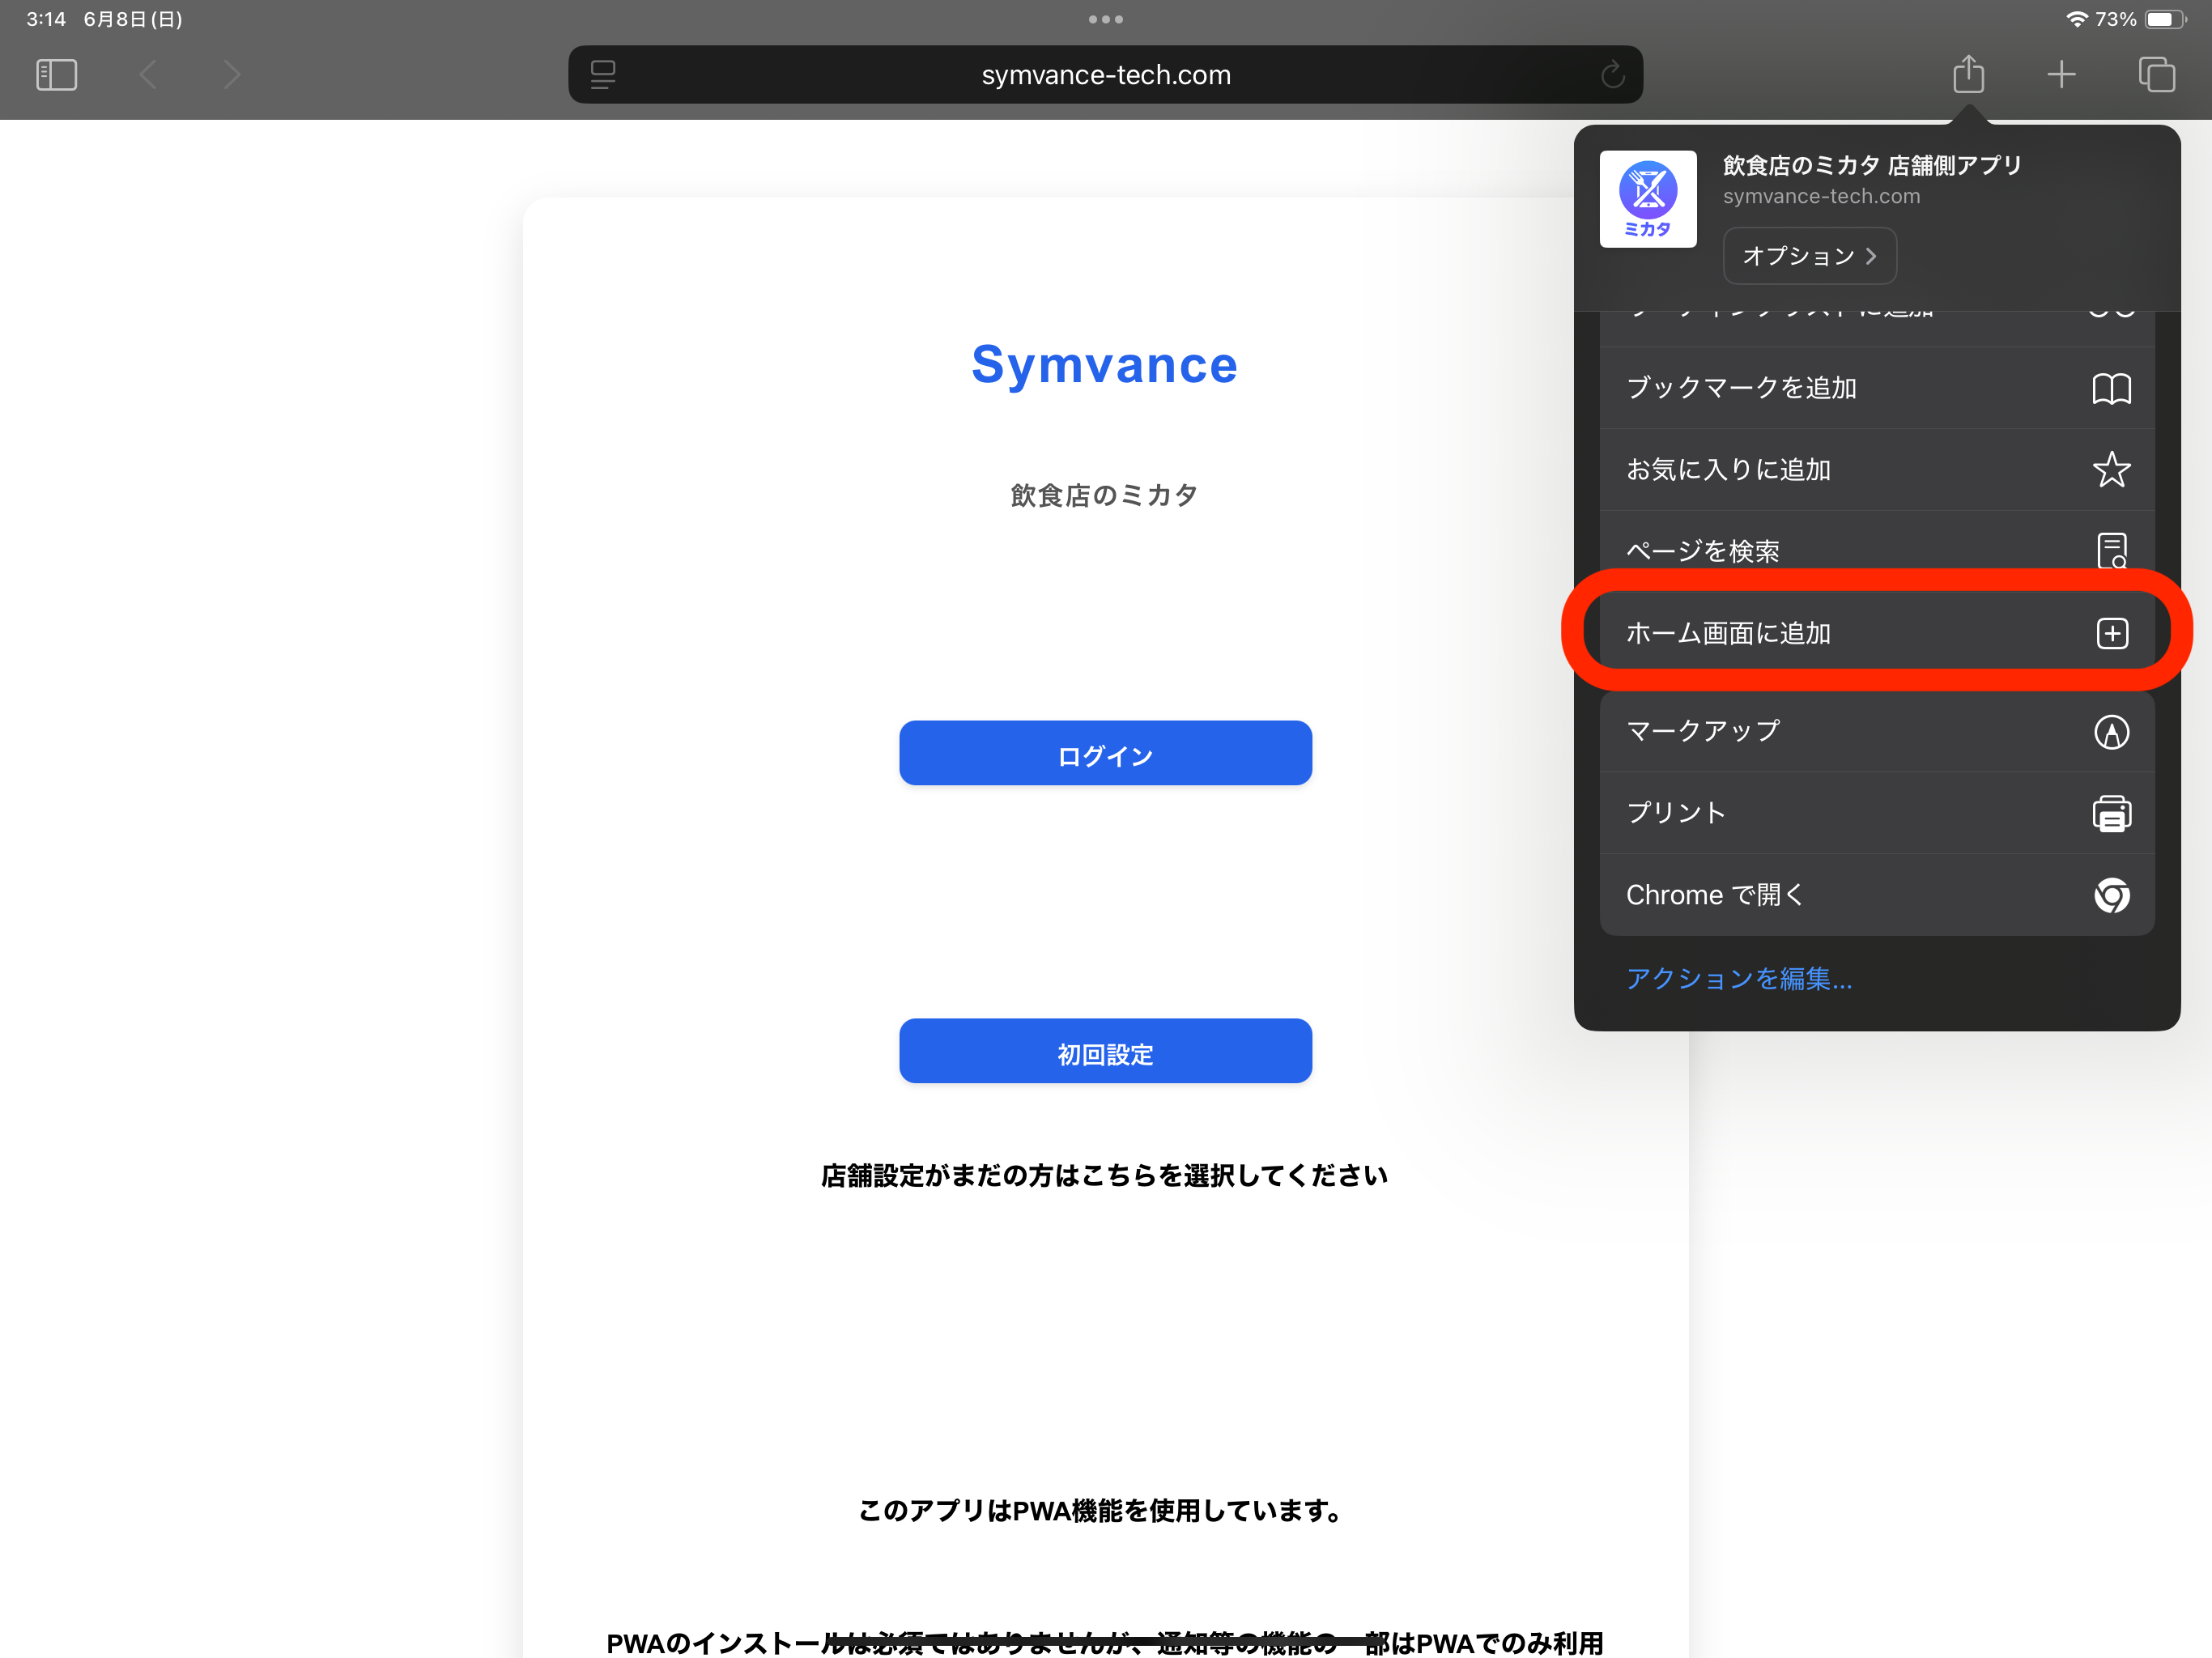Click the ログイン button
2212x1658 pixels.
click(x=1105, y=753)
